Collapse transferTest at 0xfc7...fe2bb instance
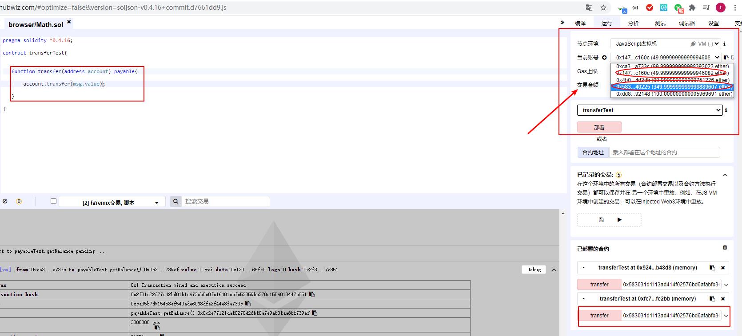Screen dimensions: 742x336 click(x=584, y=299)
